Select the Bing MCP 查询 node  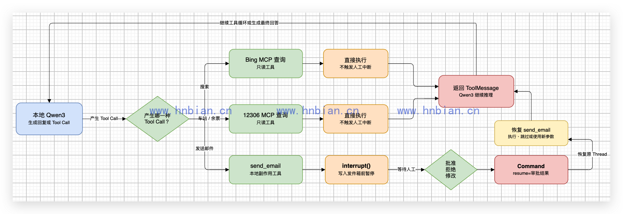pos(266,63)
